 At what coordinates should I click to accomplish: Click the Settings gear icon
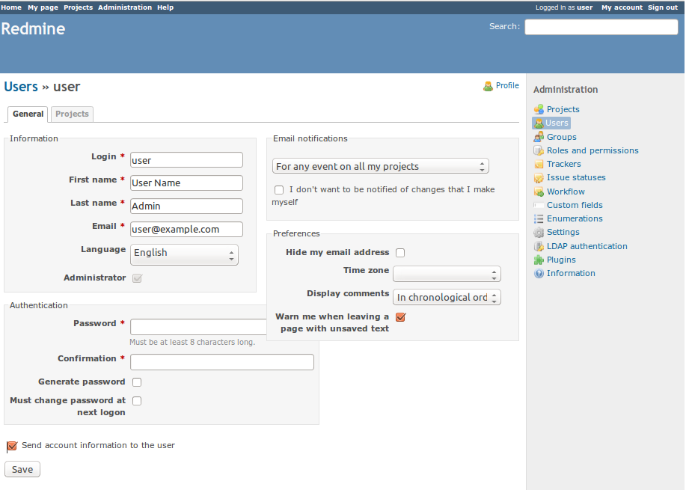(x=539, y=232)
